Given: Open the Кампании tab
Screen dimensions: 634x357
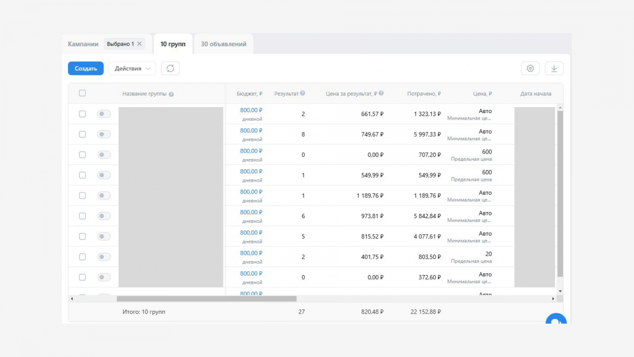Looking at the screenshot, I should pyautogui.click(x=83, y=44).
